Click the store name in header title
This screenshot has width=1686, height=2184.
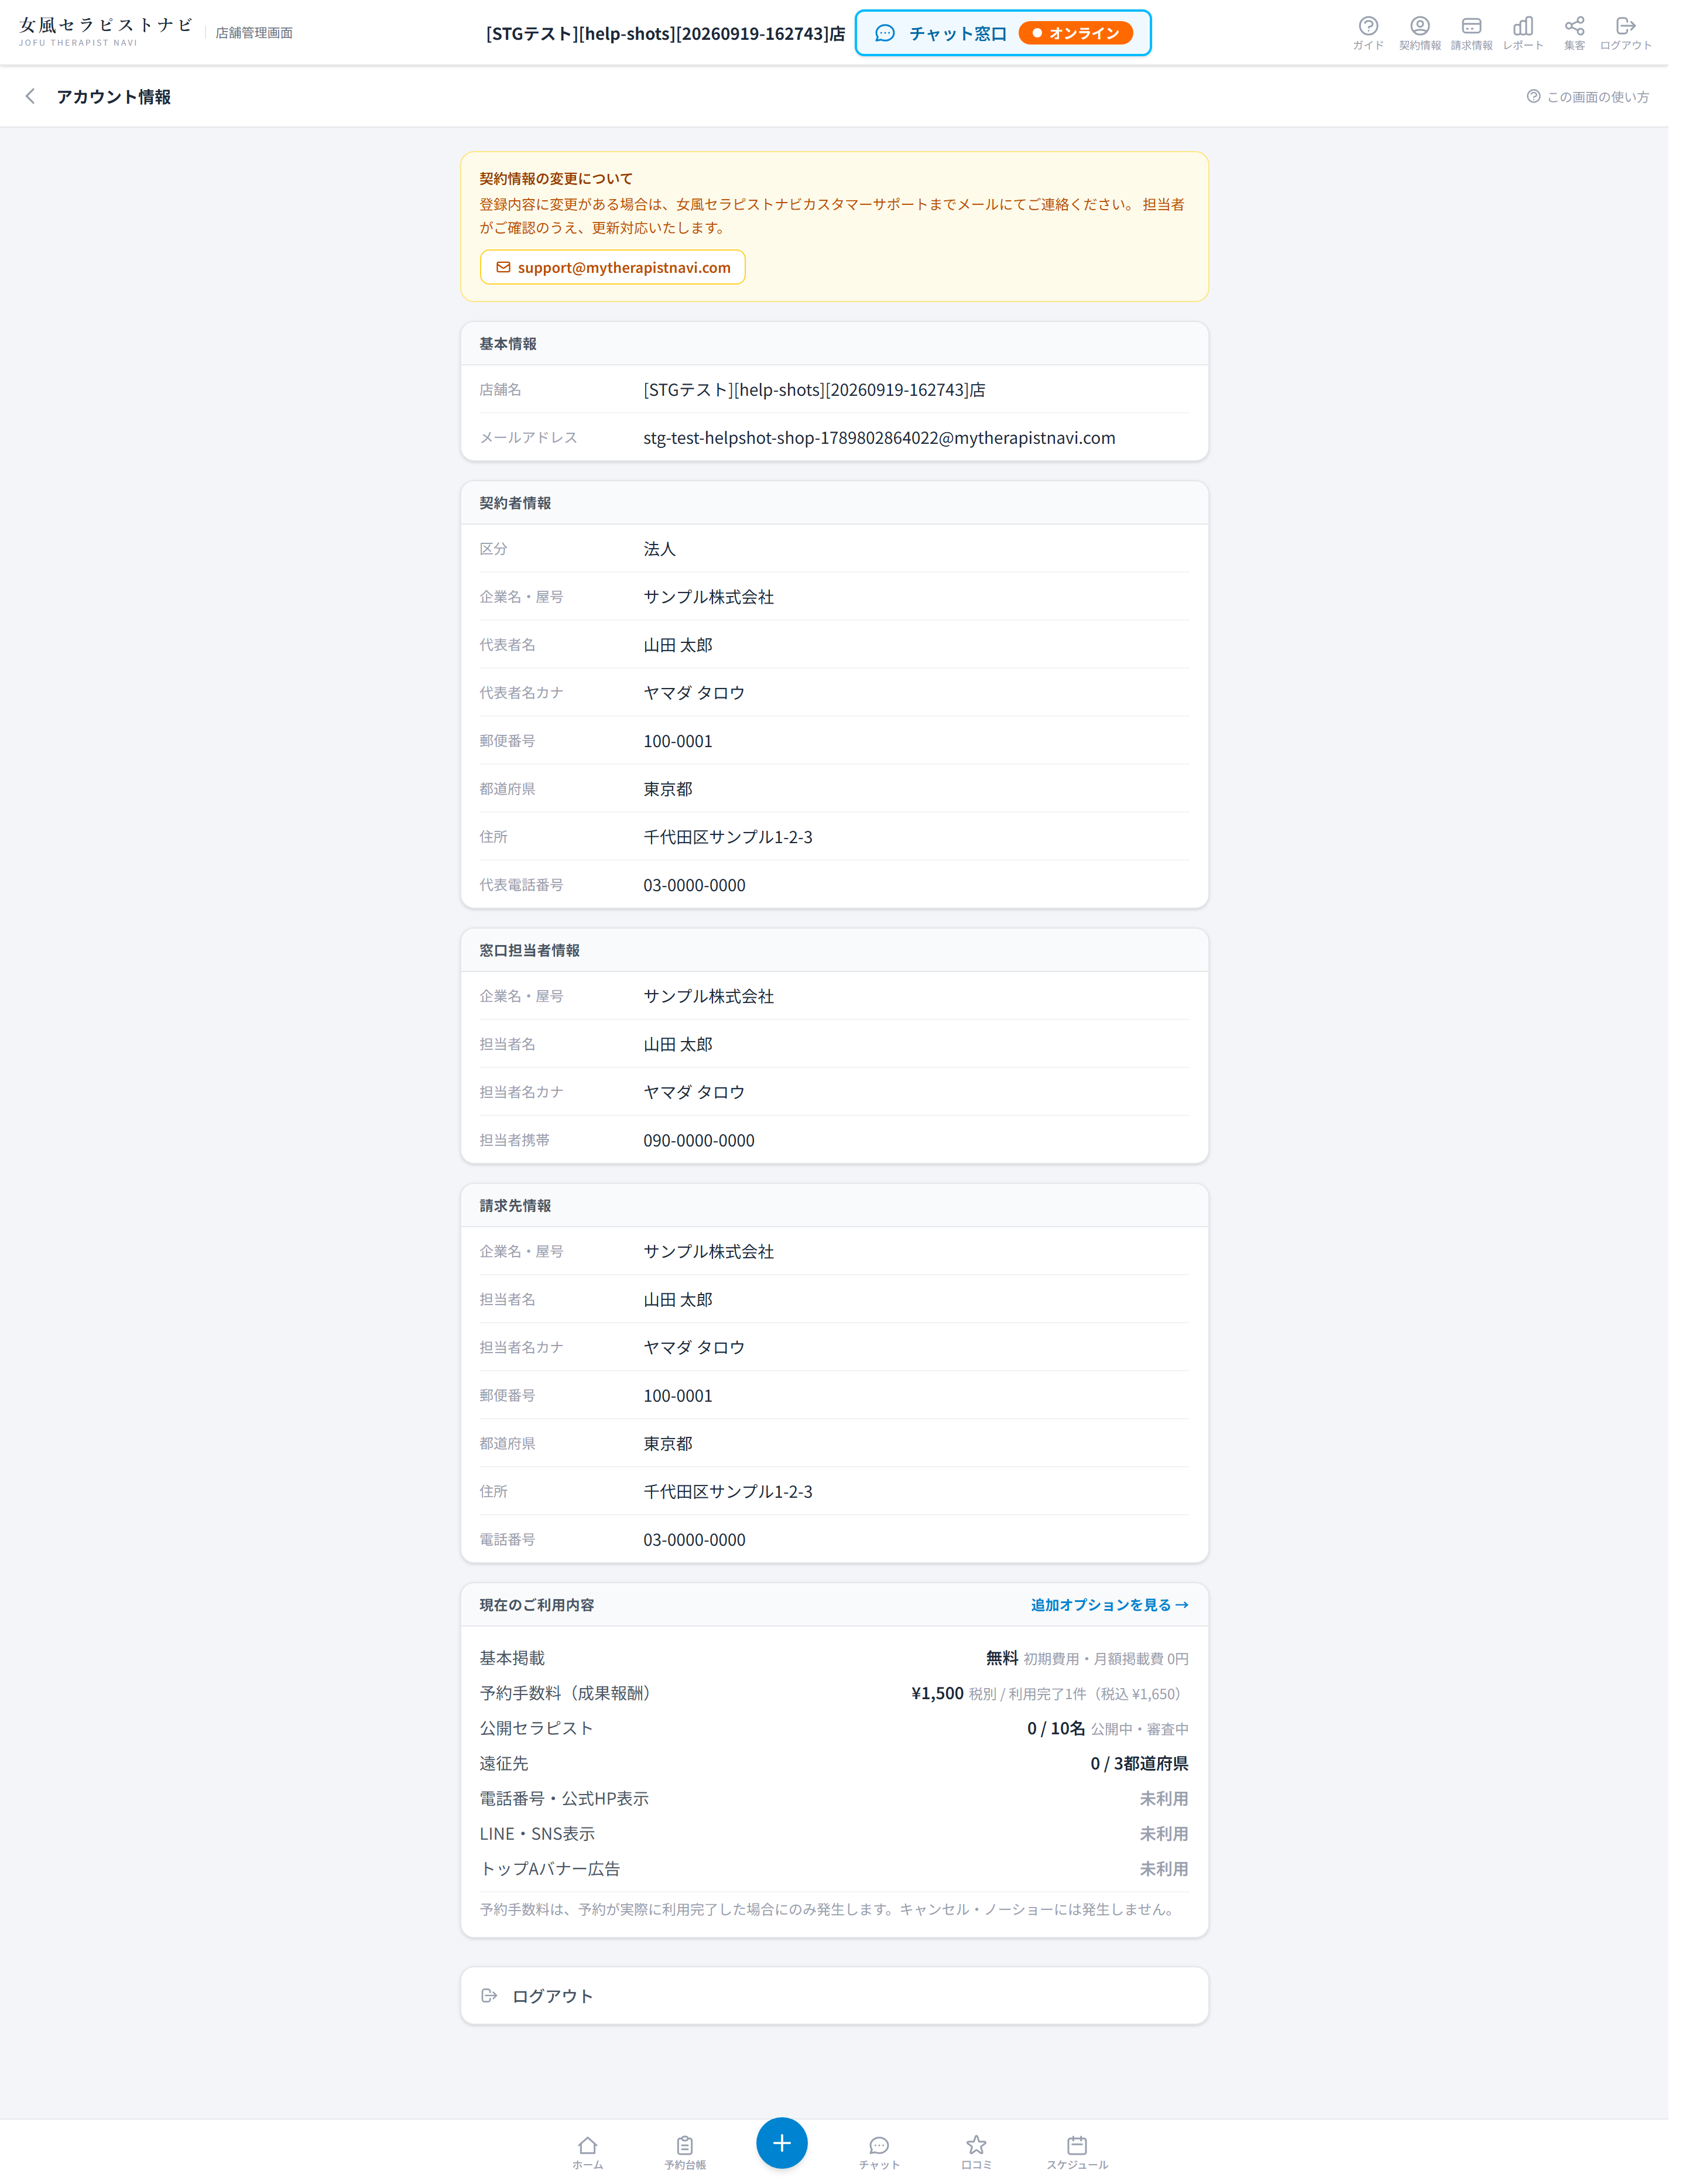[665, 34]
